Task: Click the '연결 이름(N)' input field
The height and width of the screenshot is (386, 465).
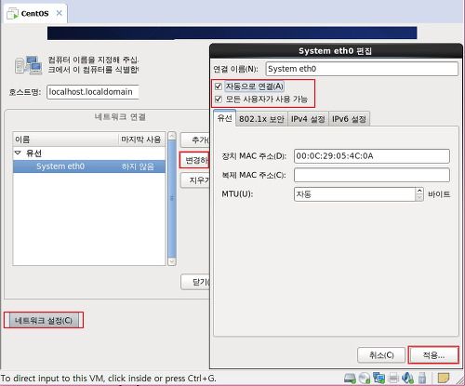Action: click(x=362, y=69)
